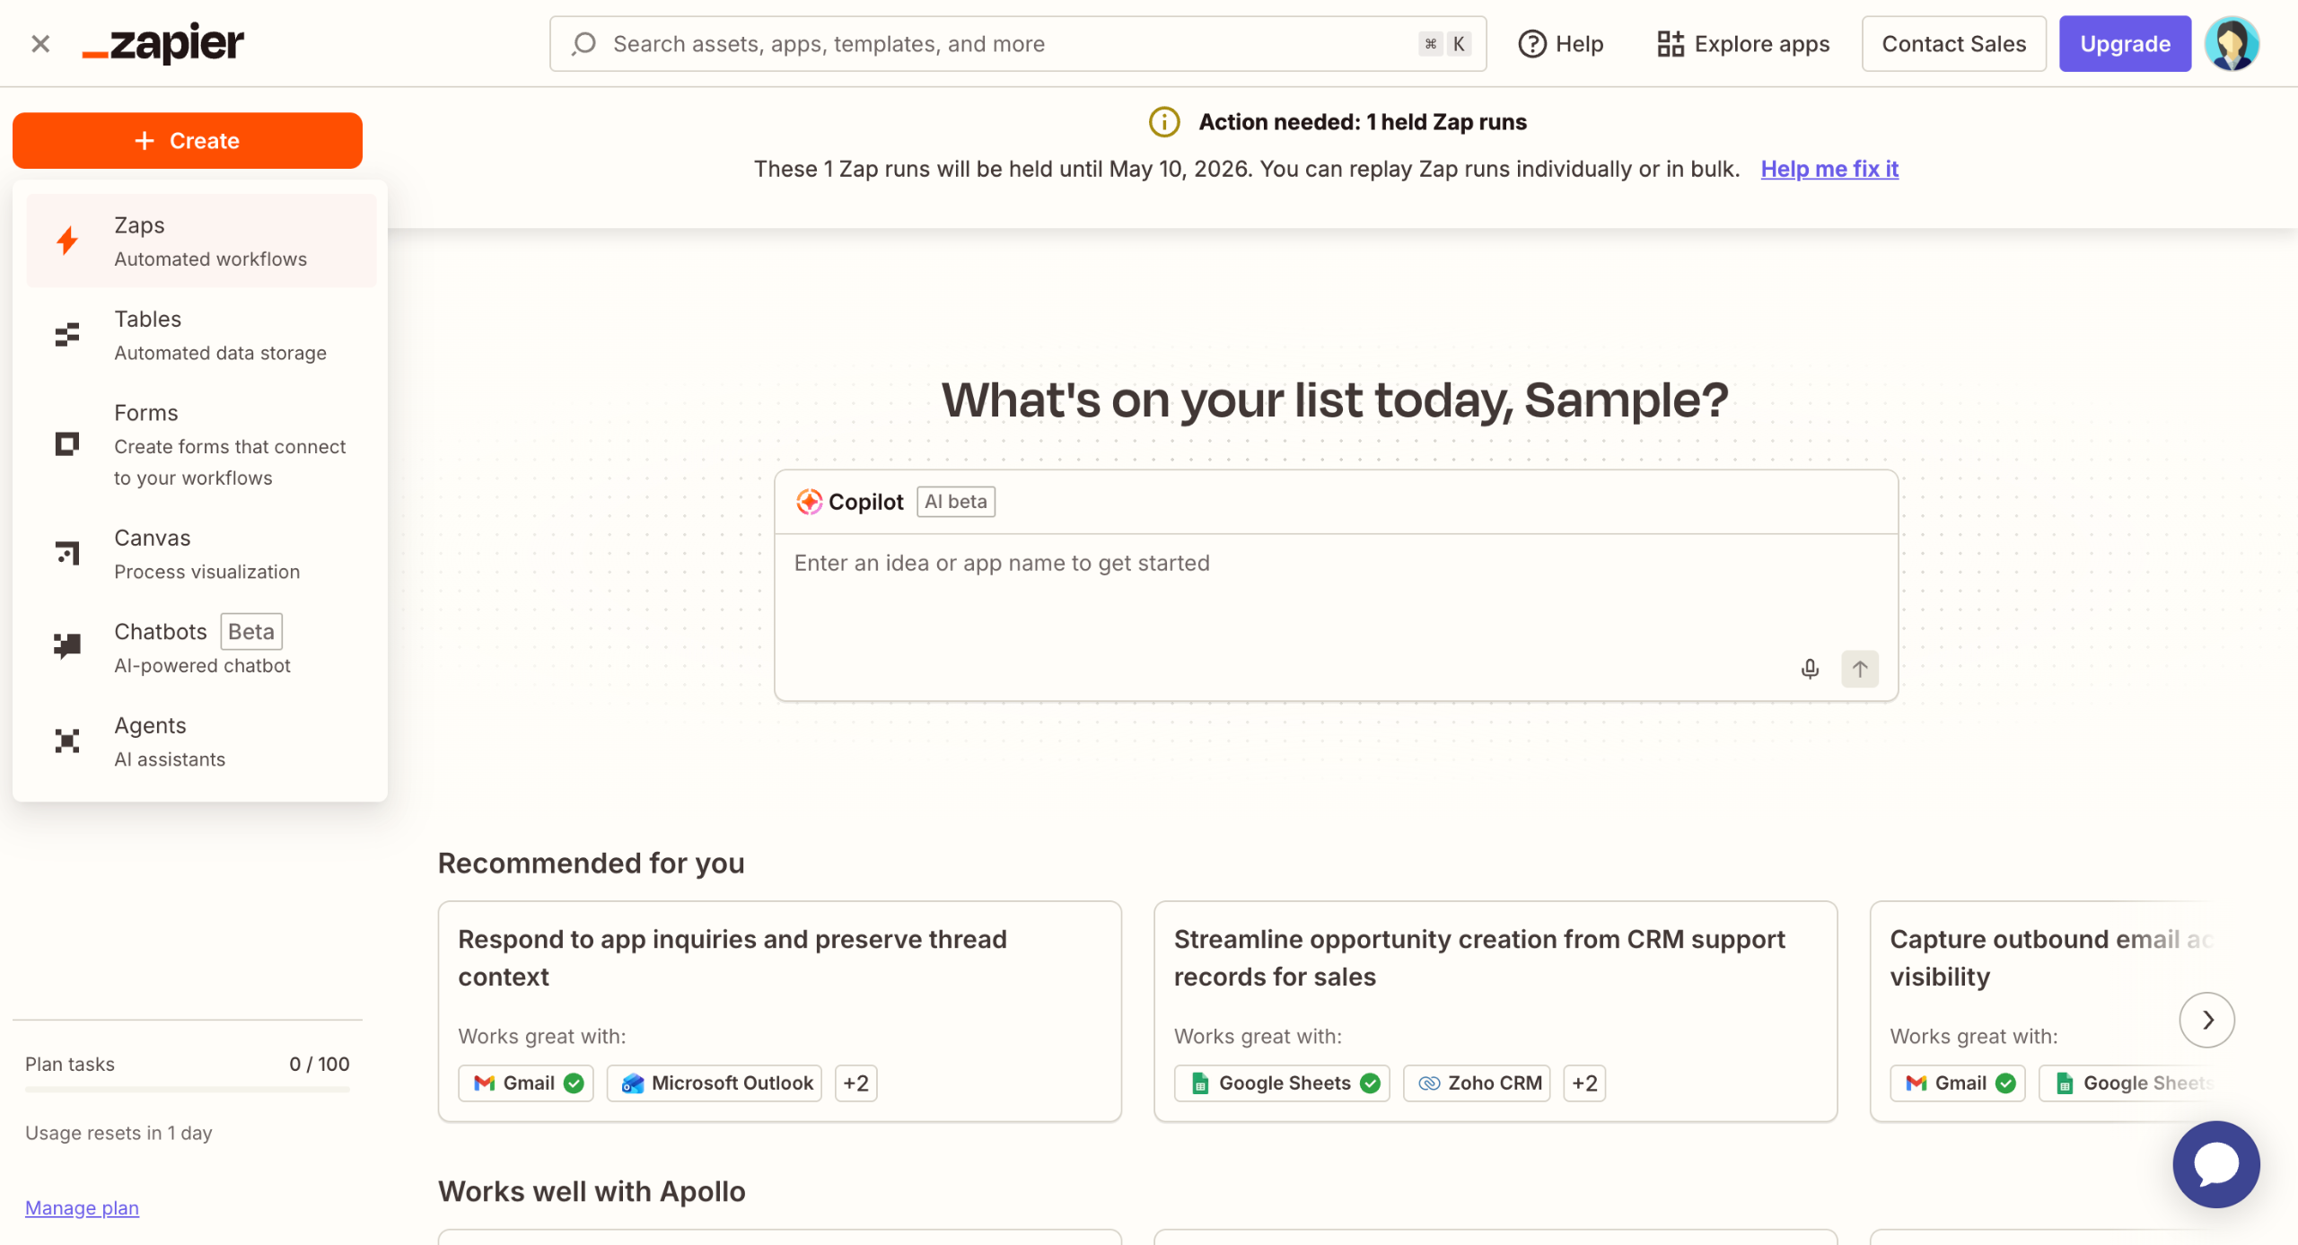Open Explore apps grid icon

pyautogui.click(x=1670, y=43)
